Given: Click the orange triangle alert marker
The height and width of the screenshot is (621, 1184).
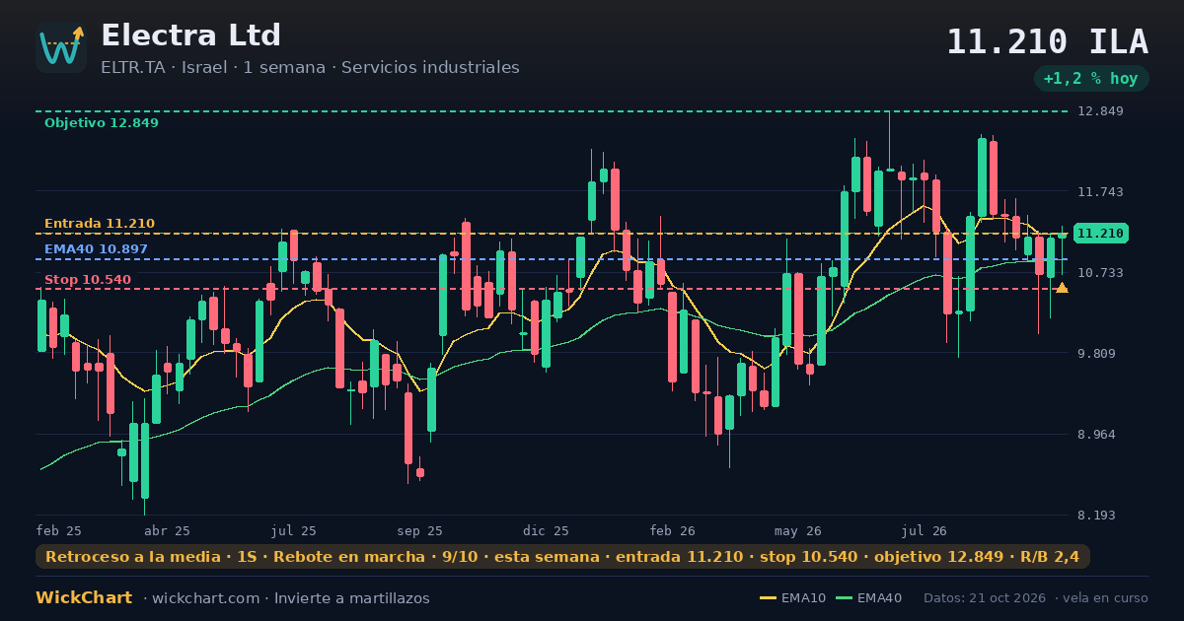Looking at the screenshot, I should pyautogui.click(x=1062, y=288).
